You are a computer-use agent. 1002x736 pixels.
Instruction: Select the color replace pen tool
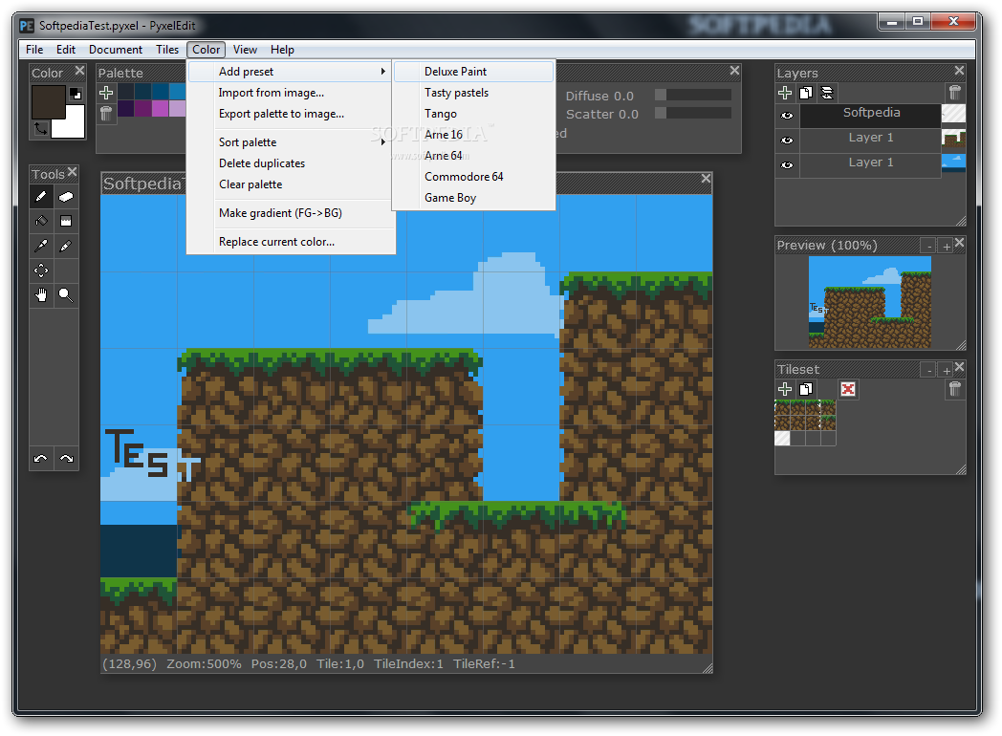(65, 246)
